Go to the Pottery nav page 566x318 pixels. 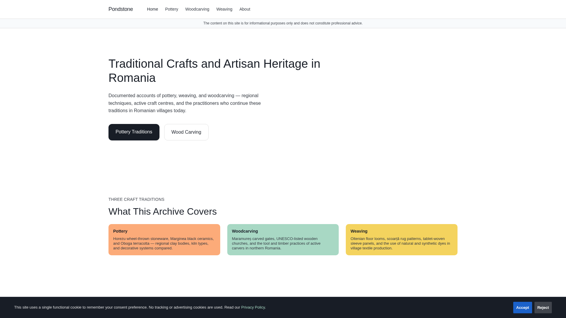172,9
